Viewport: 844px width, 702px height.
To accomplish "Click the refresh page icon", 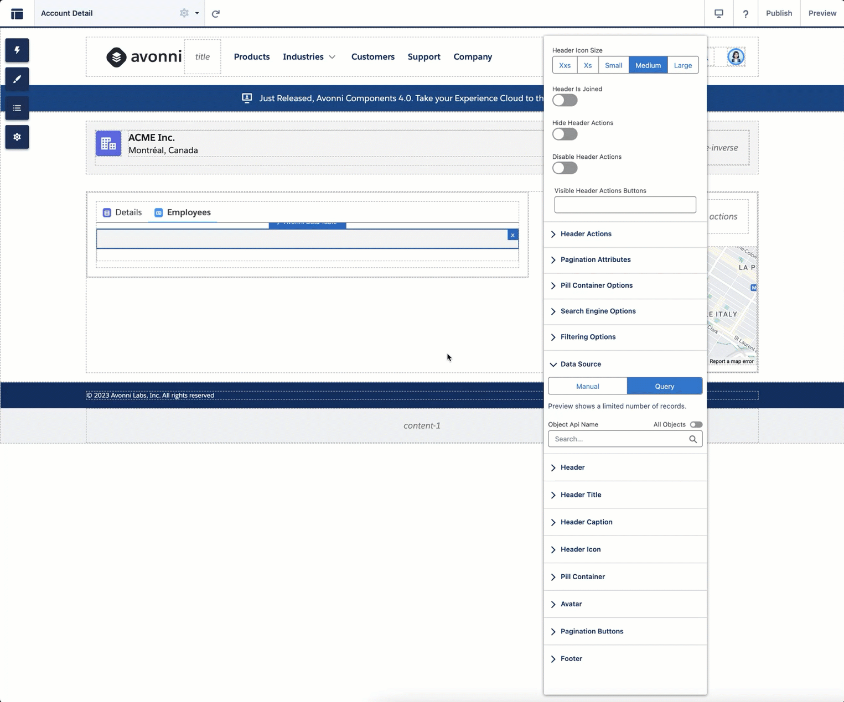I will coord(216,13).
